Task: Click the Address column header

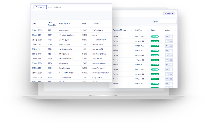Action: pos(95,24)
